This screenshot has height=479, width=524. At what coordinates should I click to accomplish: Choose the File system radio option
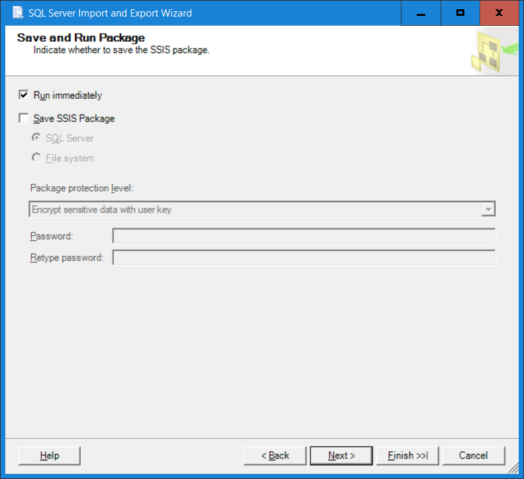point(36,158)
